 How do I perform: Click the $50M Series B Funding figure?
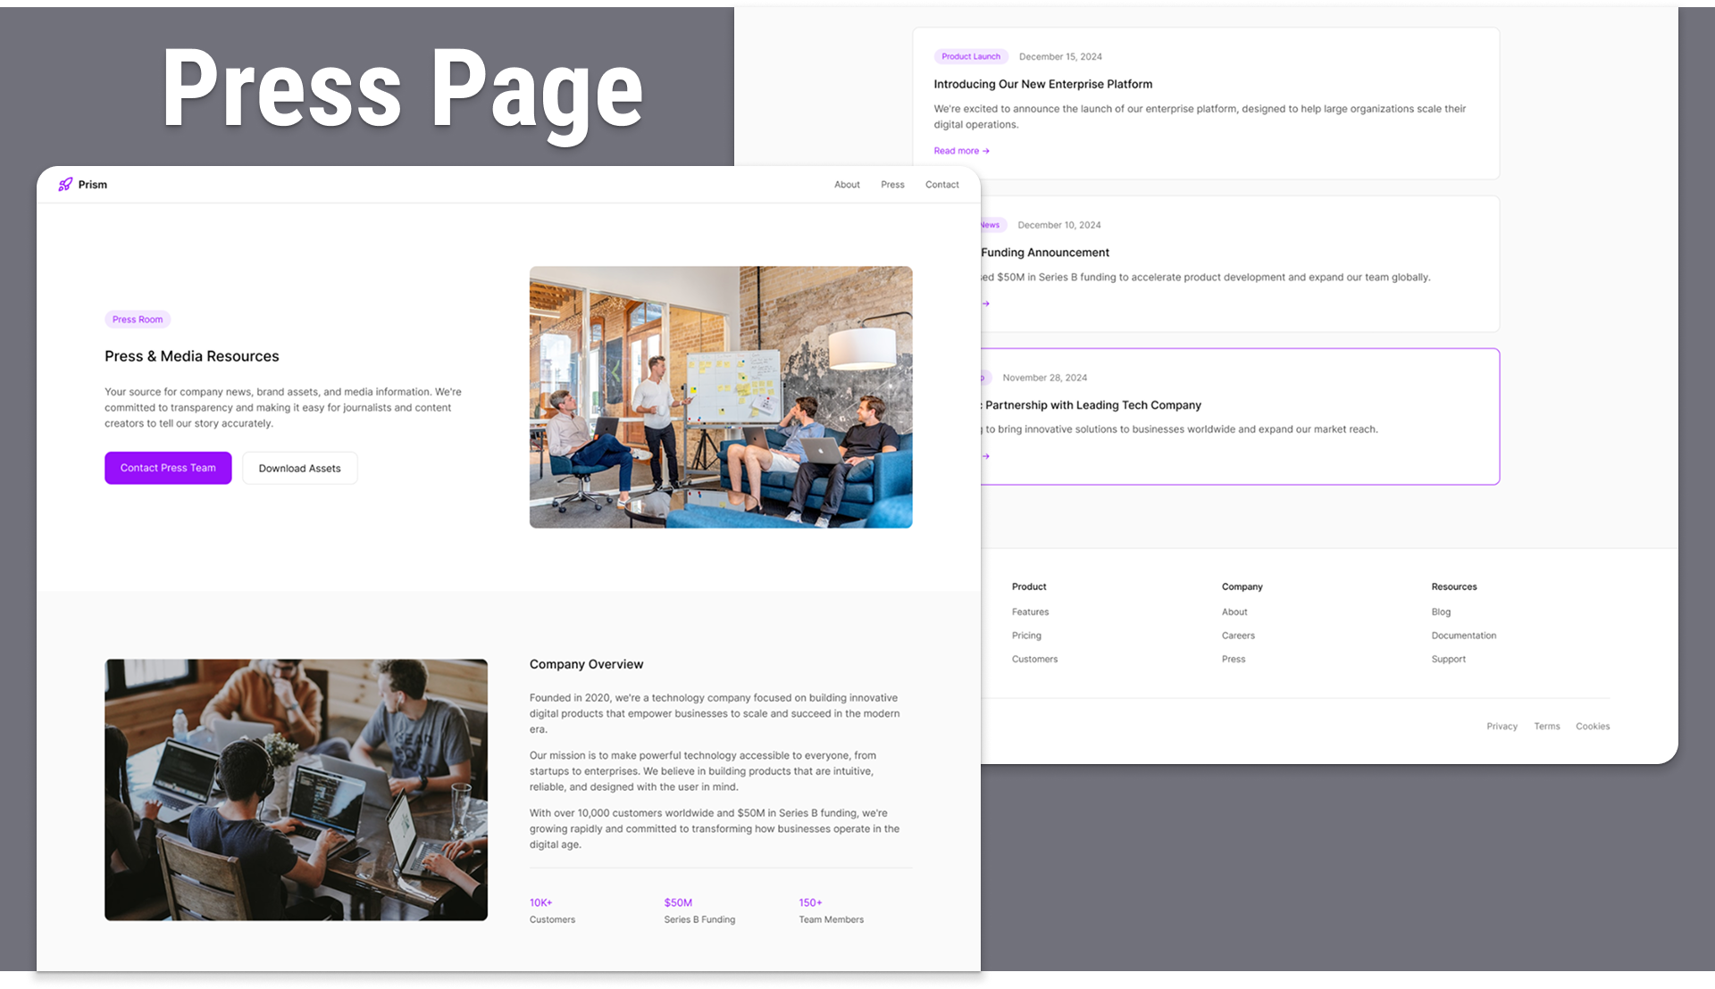[699, 910]
